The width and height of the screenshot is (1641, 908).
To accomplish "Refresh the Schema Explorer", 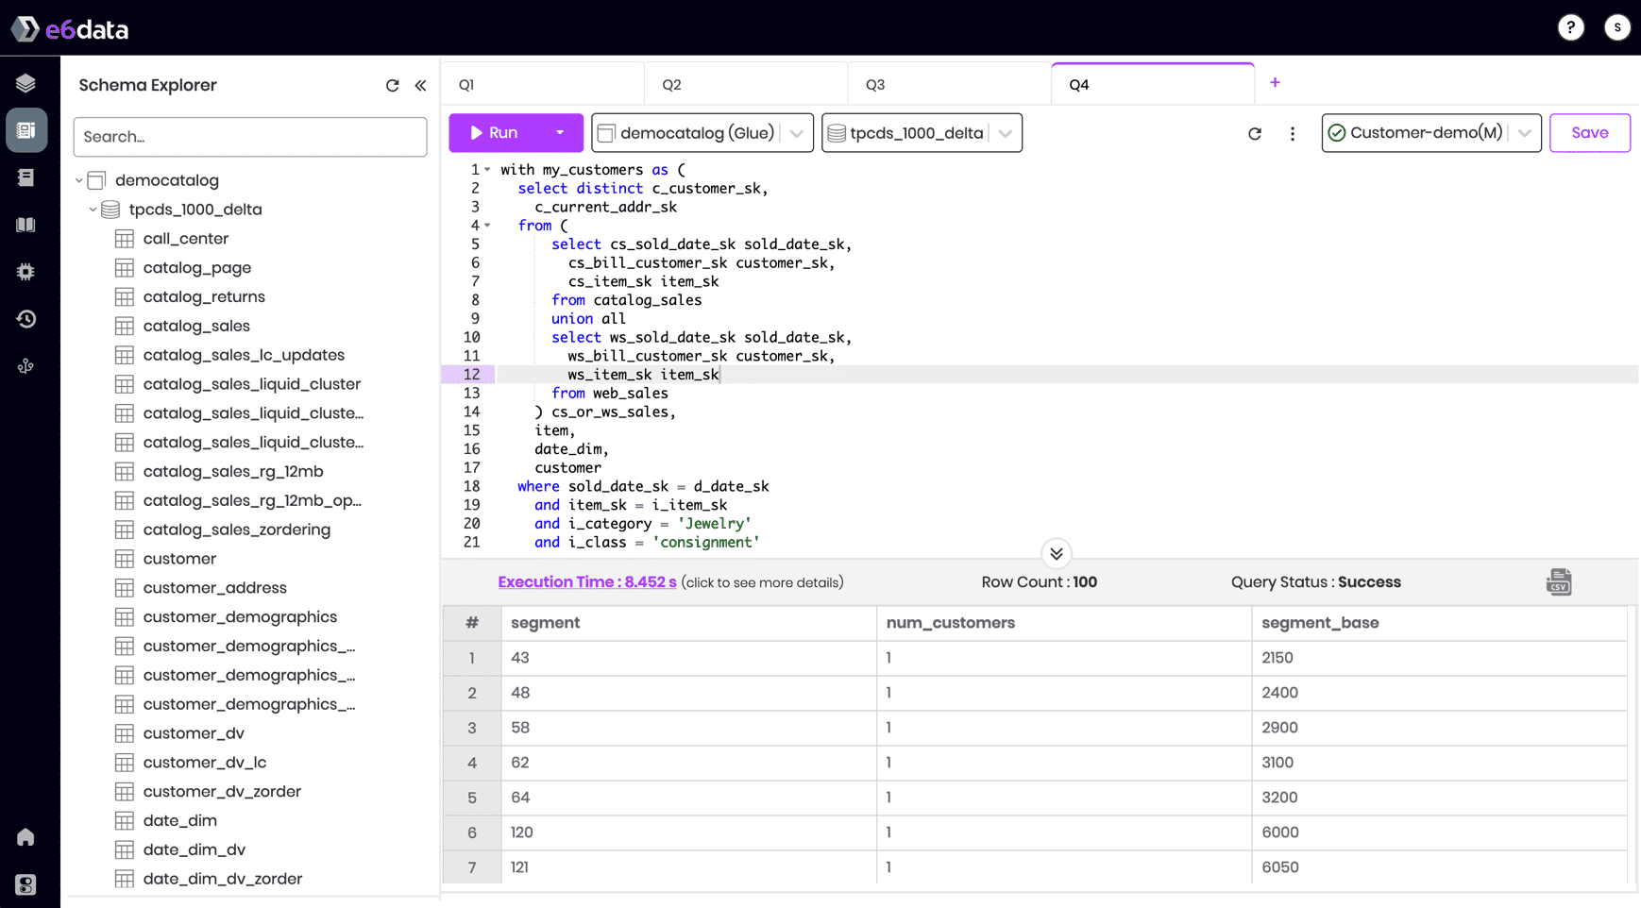I will coord(392,85).
